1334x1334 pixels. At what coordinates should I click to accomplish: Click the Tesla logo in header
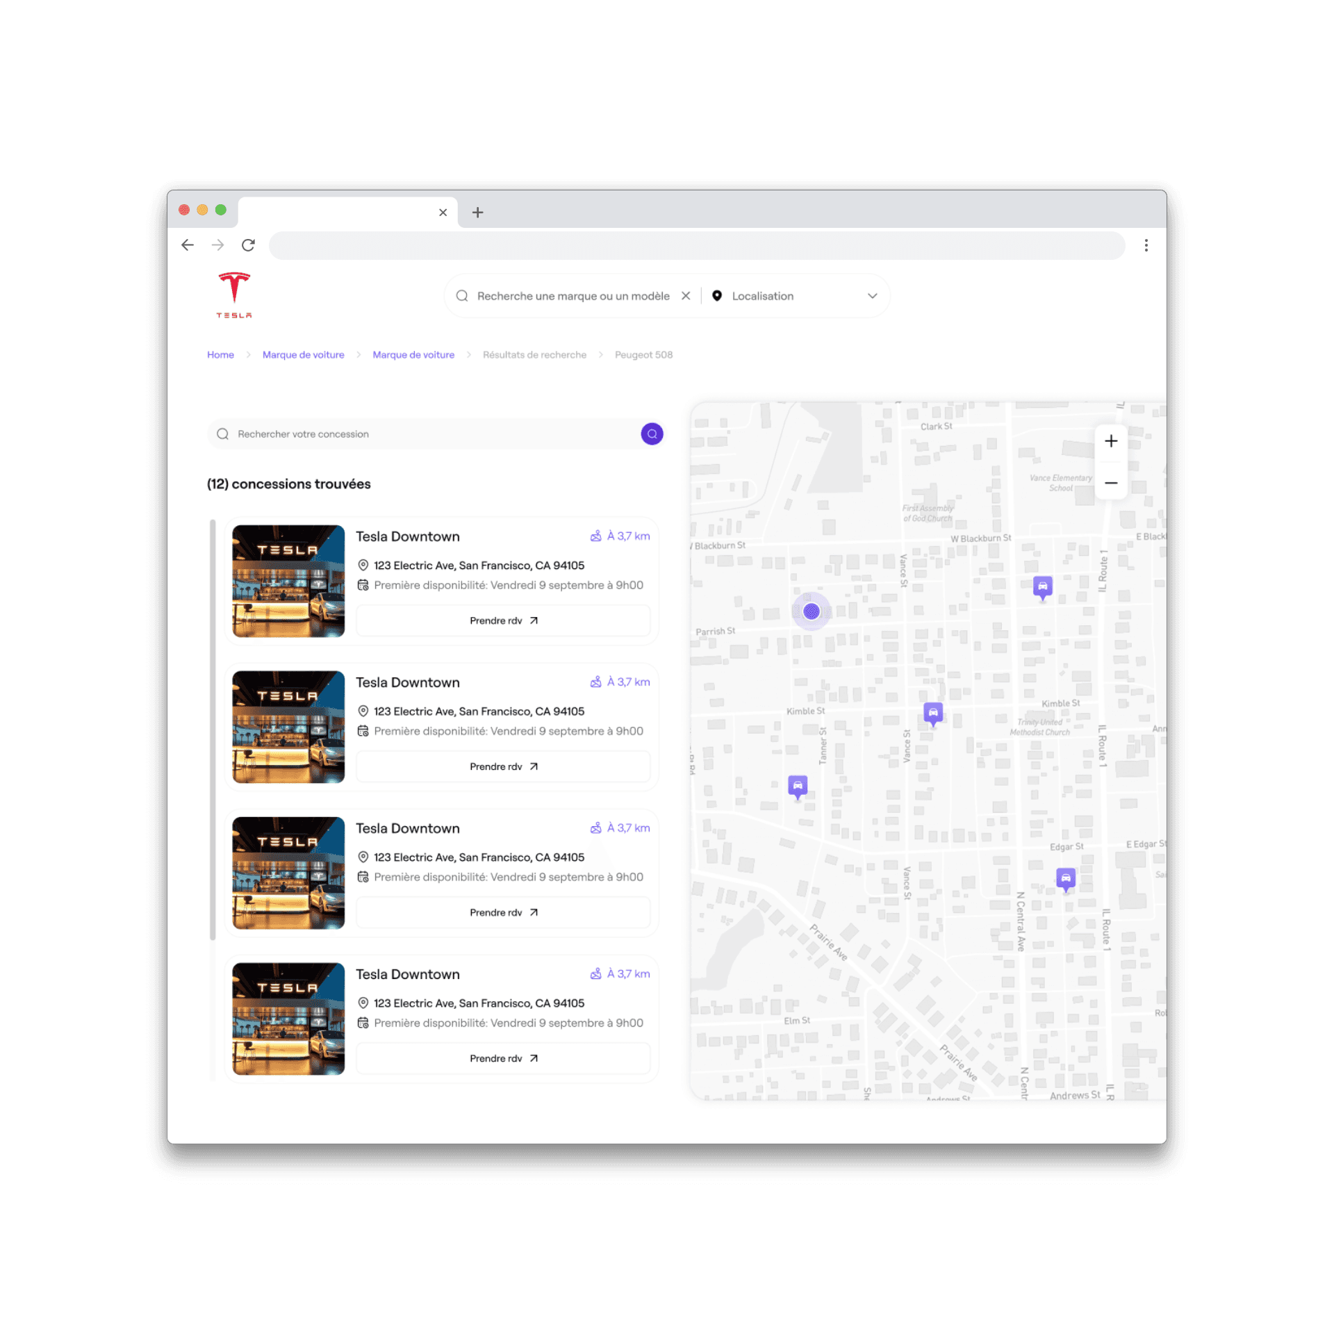pos(234,295)
